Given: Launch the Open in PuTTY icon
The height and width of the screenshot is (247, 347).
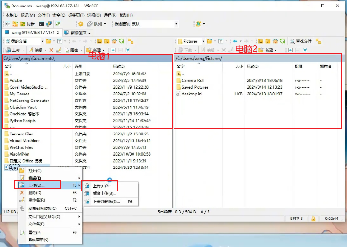Looking at the screenshot, I should click(x=49, y=24).
